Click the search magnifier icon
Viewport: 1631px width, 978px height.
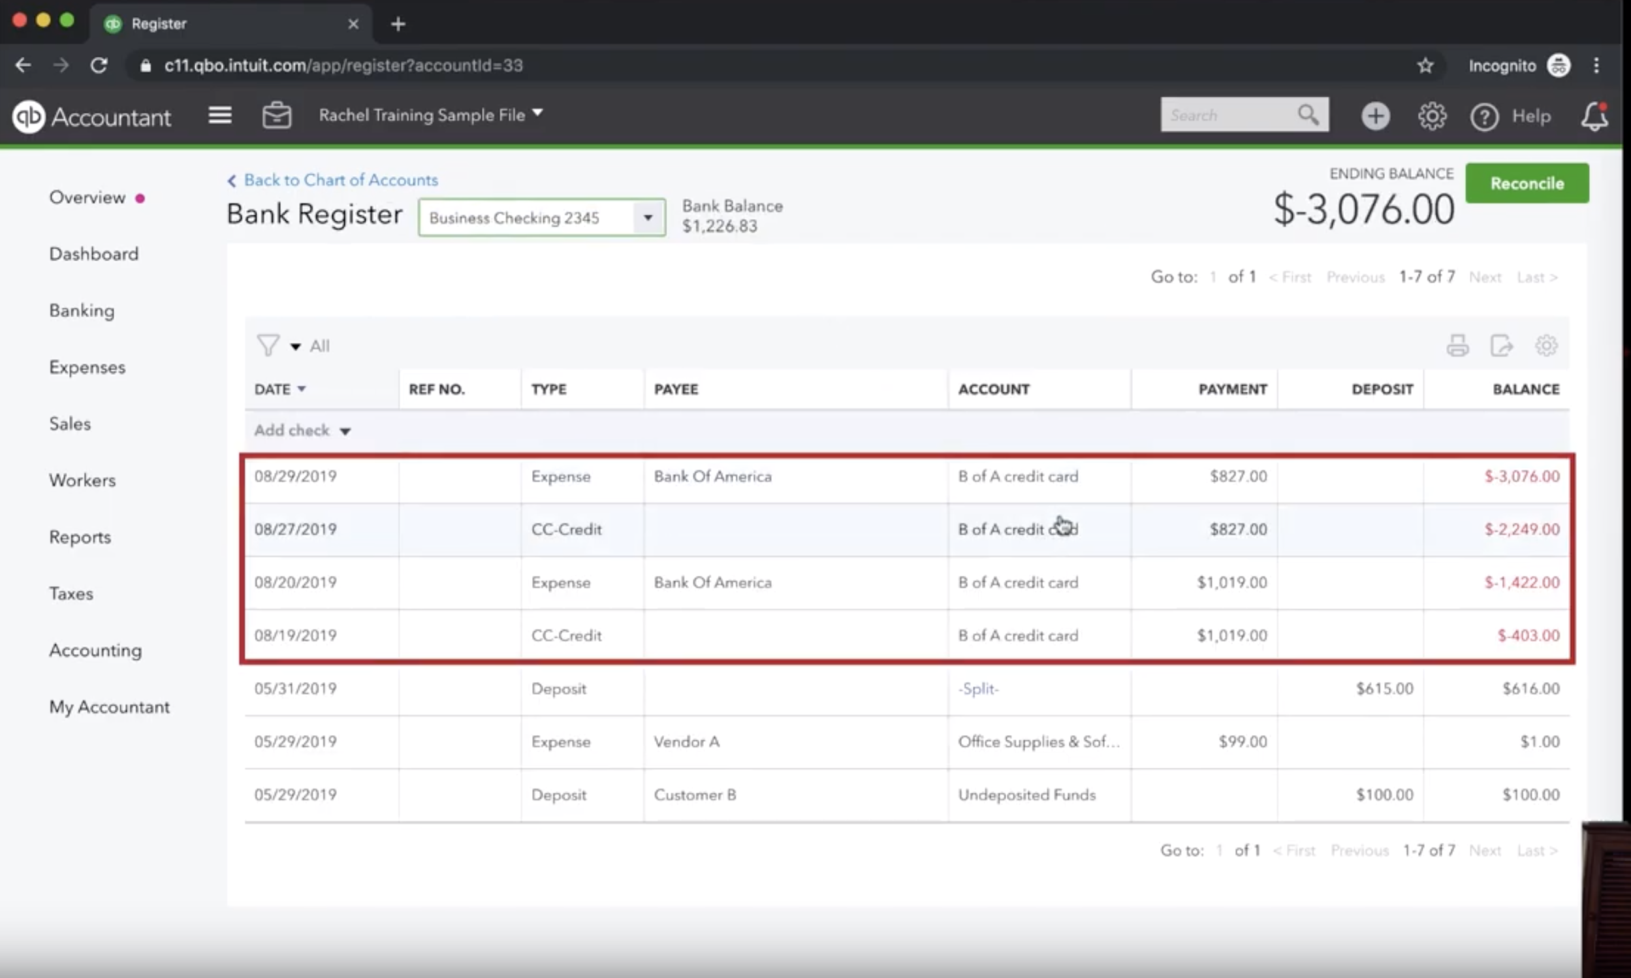click(x=1308, y=115)
